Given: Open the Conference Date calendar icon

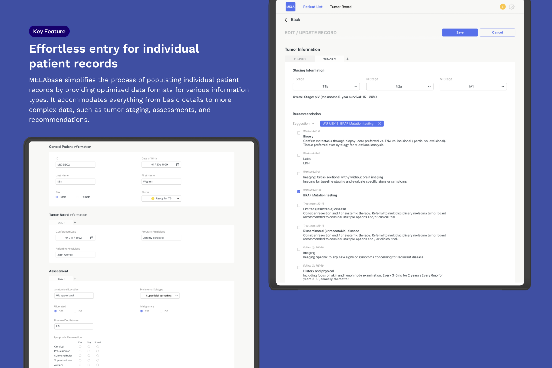Looking at the screenshot, I should [x=91, y=238].
